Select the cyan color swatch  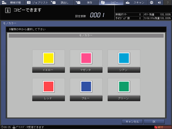click(x=124, y=58)
